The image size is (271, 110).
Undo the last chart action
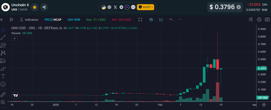(x=171, y=20)
